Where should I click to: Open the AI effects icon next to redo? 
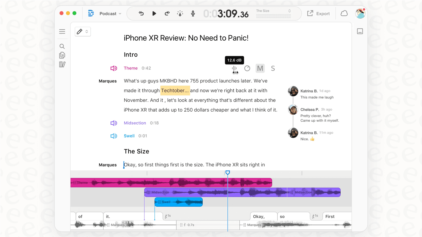pyautogui.click(x=180, y=13)
